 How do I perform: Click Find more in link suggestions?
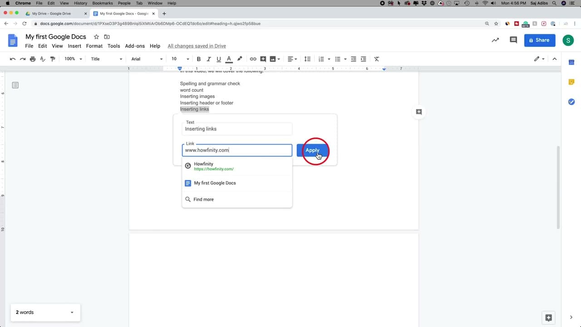point(237,199)
